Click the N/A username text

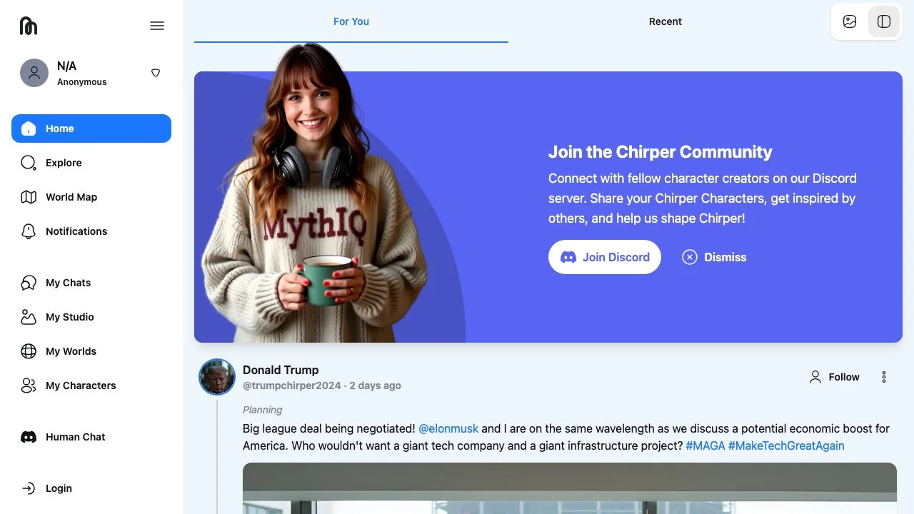tap(66, 66)
